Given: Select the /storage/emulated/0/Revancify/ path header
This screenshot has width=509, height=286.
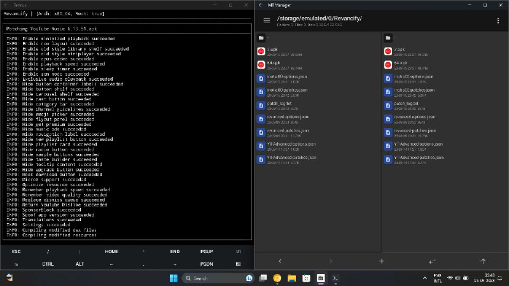Looking at the screenshot, I should pyautogui.click(x=319, y=18).
